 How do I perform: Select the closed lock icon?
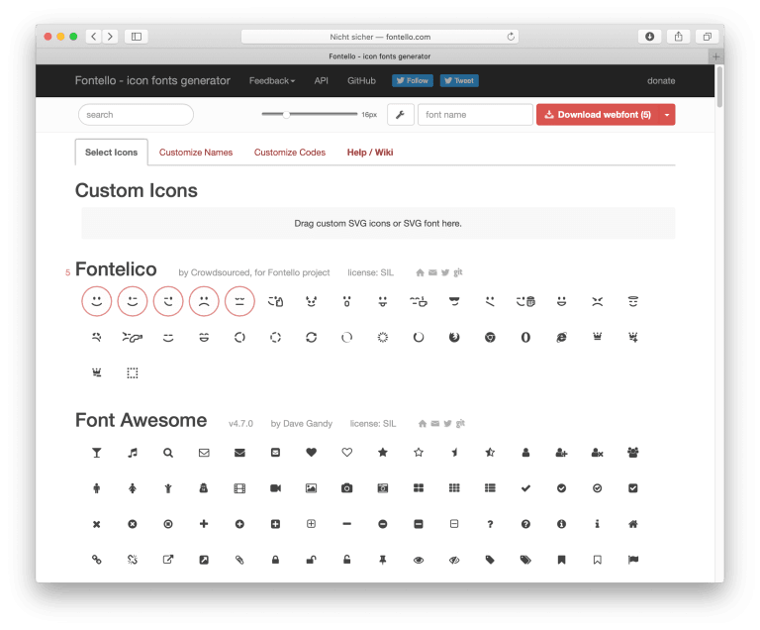[275, 560]
